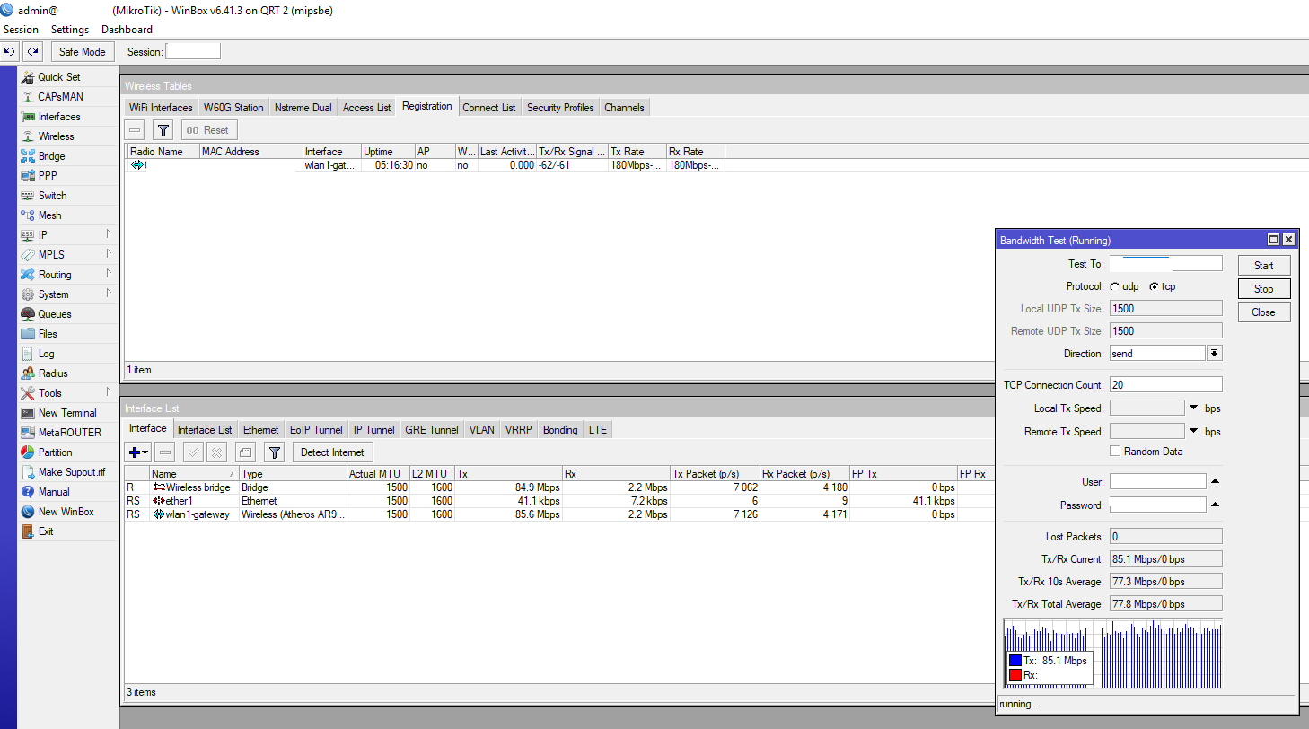The image size is (1309, 729).
Task: Open the Direction dropdown in Bandwidth Test
Action: (1214, 354)
